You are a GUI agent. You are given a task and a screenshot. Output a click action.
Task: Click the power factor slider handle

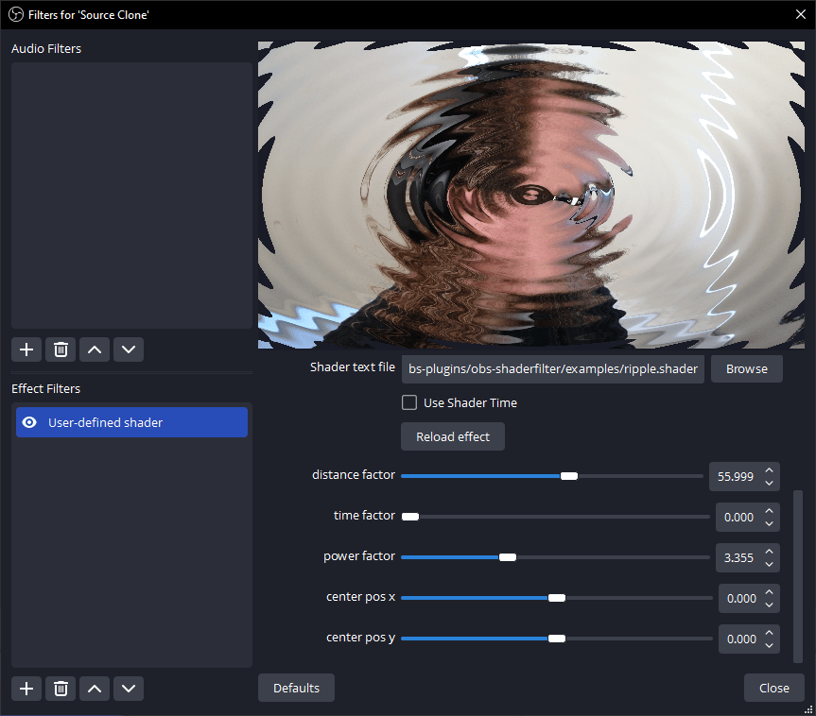[x=508, y=557]
